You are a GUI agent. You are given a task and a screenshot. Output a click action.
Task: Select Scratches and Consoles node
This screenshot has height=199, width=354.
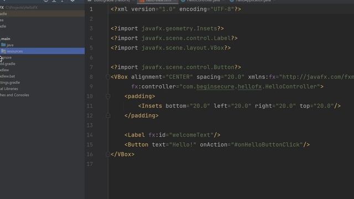point(14,95)
